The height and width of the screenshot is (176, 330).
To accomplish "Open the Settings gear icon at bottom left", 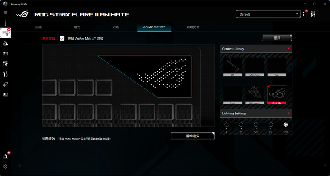I will pyautogui.click(x=5, y=166).
